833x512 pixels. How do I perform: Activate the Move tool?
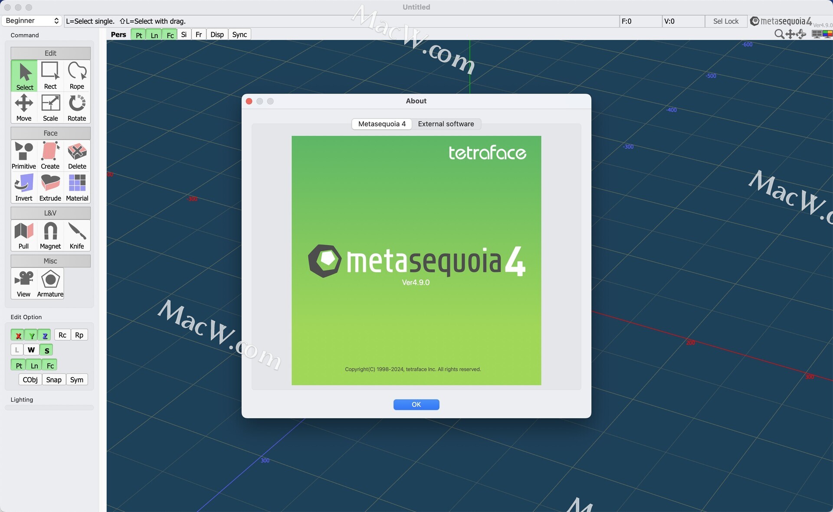24,108
